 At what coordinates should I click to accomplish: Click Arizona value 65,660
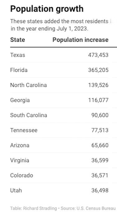point(100,145)
